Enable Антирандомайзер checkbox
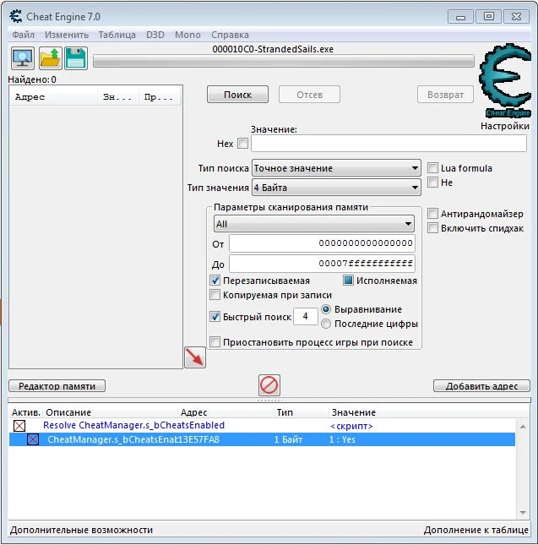The height and width of the screenshot is (545, 538). tap(432, 214)
